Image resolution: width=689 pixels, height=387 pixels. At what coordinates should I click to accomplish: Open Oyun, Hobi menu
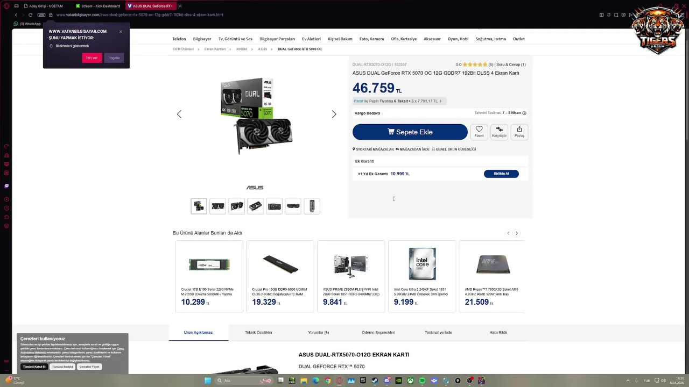pos(458,39)
